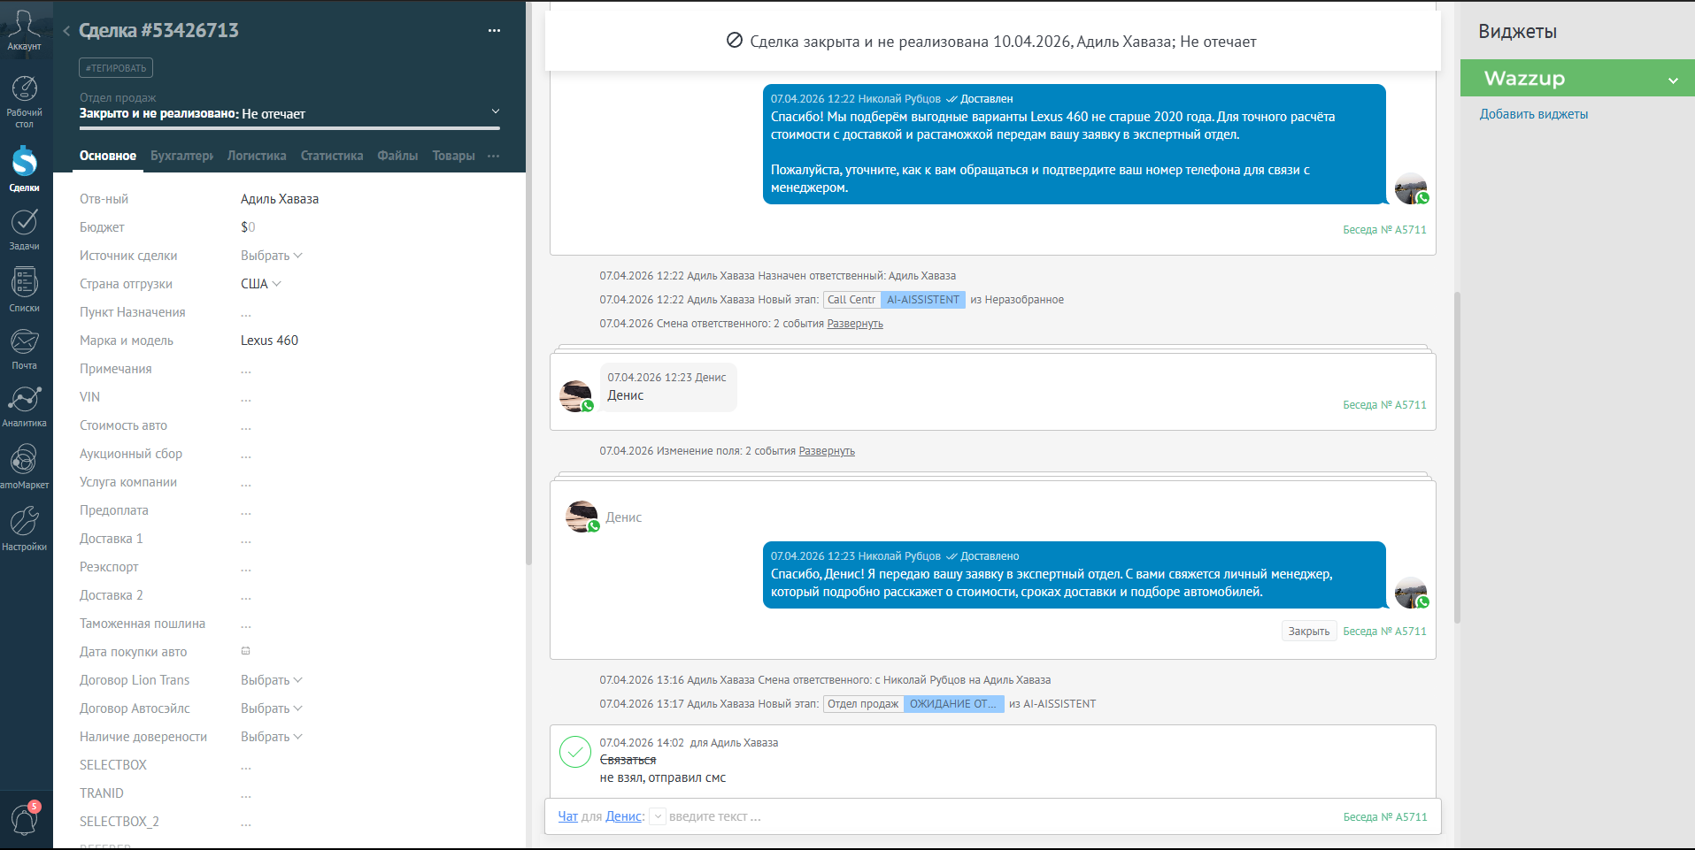This screenshot has height=850, width=1695.
Task: Open the Аккаунт profile icon
Action: pyautogui.click(x=24, y=30)
